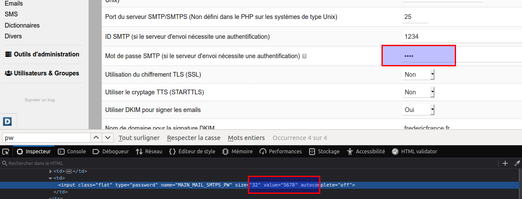Open the Accessibilité tab
Screen dimensions: 522x199
pos(366,152)
